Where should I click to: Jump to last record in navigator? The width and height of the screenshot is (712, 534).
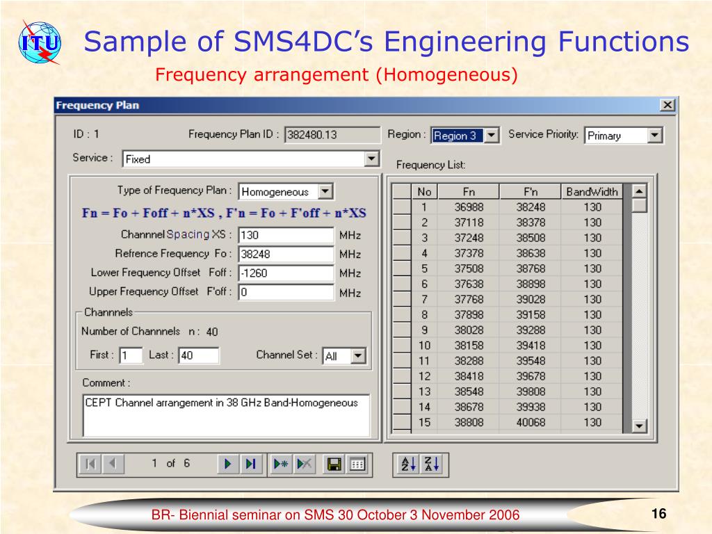pos(250,464)
